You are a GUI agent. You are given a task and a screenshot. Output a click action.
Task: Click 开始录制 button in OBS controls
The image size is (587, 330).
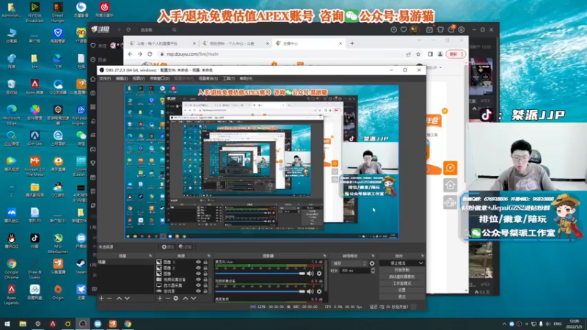click(401, 270)
